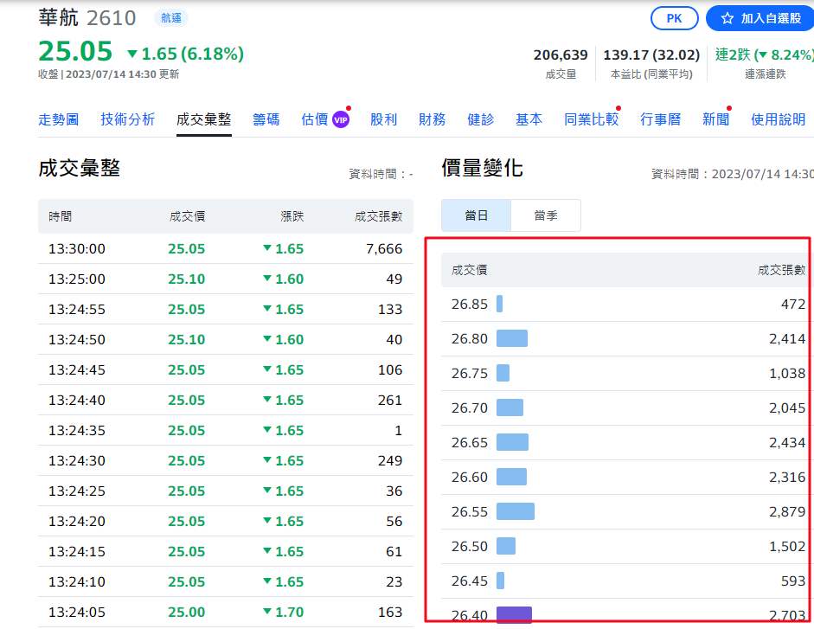
Task: Click the 7,666 volume cell
Action: click(x=384, y=249)
